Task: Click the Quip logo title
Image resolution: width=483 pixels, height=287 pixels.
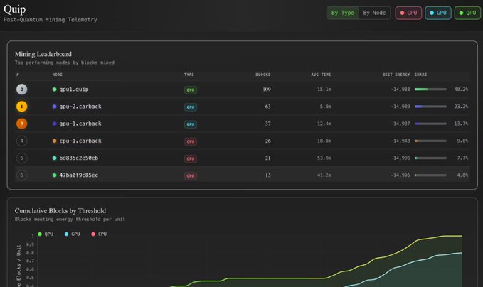Action: click(14, 9)
